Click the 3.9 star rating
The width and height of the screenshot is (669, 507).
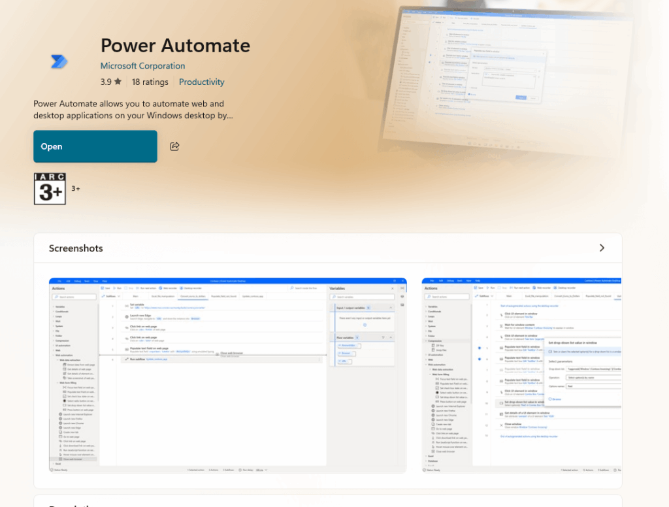(x=111, y=82)
